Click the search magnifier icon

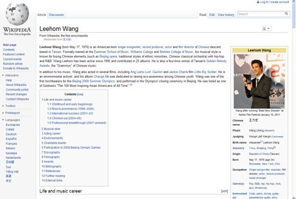[x=286, y=13]
